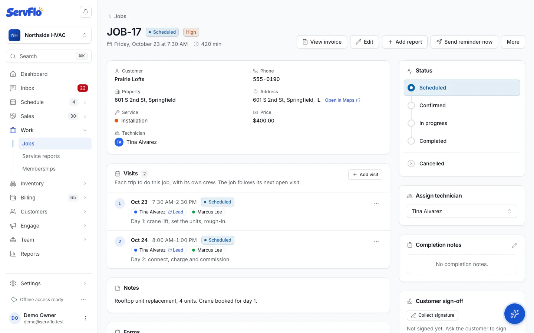Image resolution: width=534 pixels, height=333 pixels.
Task: Click Send reminder now
Action: point(464,42)
